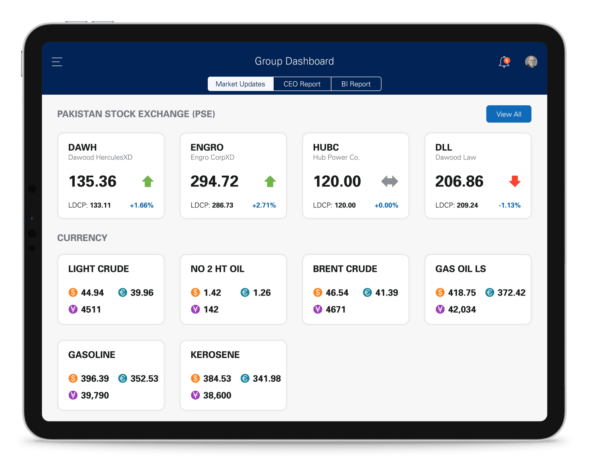Viewport: 589px width, 464px height.
Task: Switch to BI Report tab
Action: click(356, 84)
